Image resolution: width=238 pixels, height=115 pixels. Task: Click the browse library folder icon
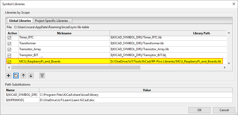click(16, 76)
